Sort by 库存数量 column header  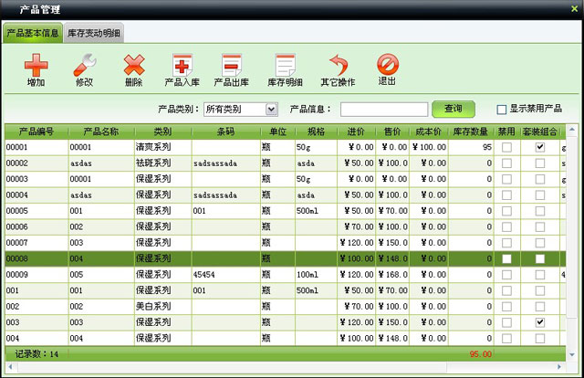(471, 131)
